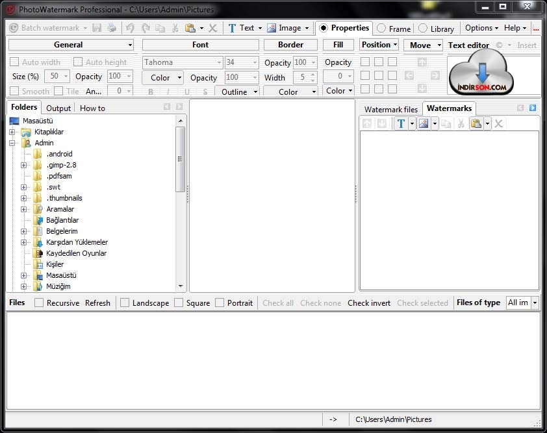Open the Font Color picker button
The height and width of the screenshot is (433, 547).
coord(163,77)
